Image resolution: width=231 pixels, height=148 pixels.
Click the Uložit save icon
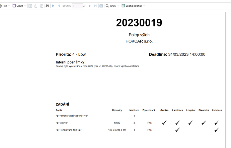[x=14, y=6]
